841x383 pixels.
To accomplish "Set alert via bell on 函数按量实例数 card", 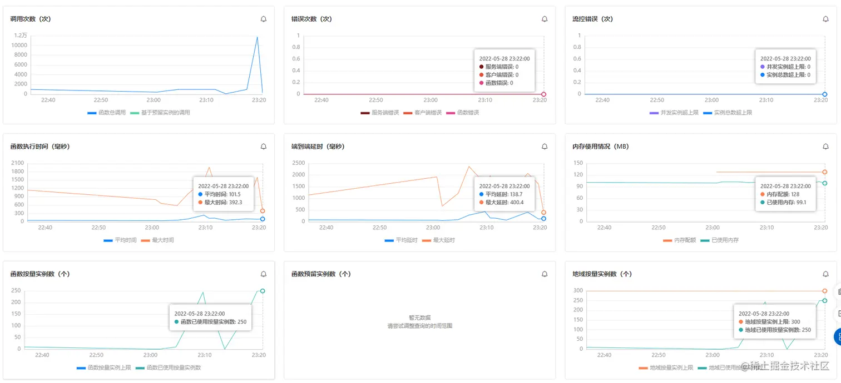I will [x=264, y=274].
